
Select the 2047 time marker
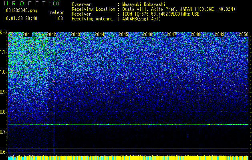click(x=171, y=34)
